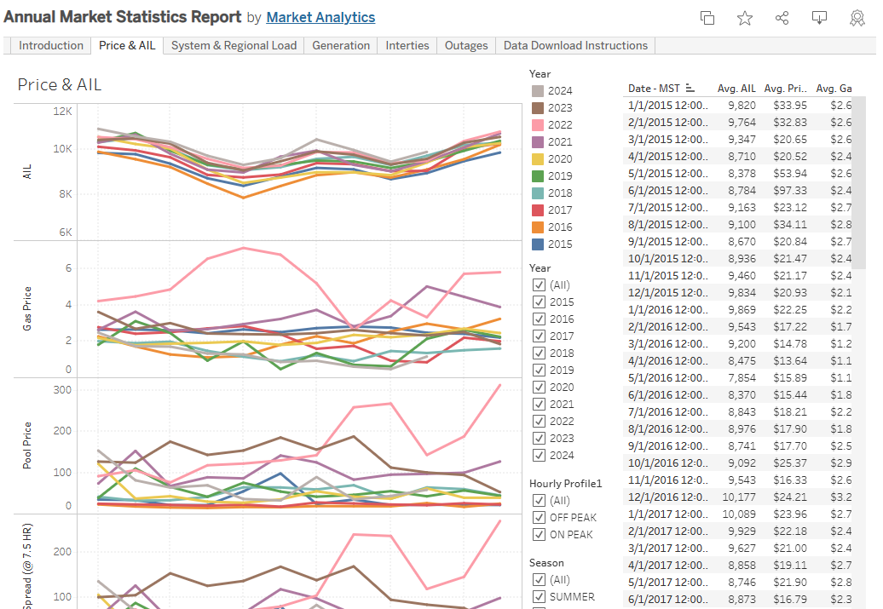Open the Market Analytics author link
Screen dimensions: 883x609
pos(320,18)
